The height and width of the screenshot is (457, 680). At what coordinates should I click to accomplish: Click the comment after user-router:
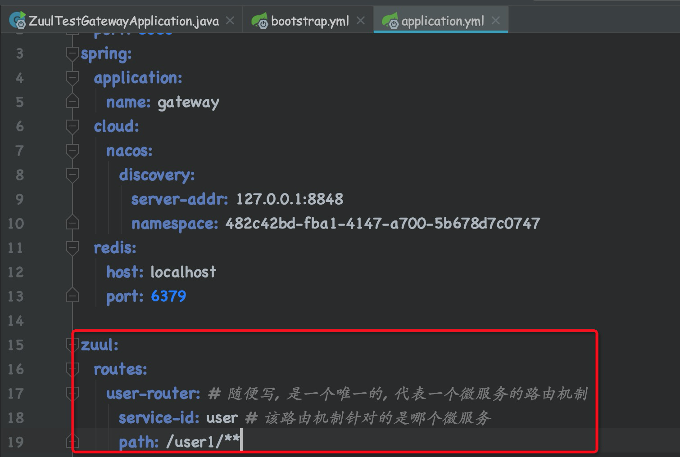pyautogui.click(x=398, y=394)
